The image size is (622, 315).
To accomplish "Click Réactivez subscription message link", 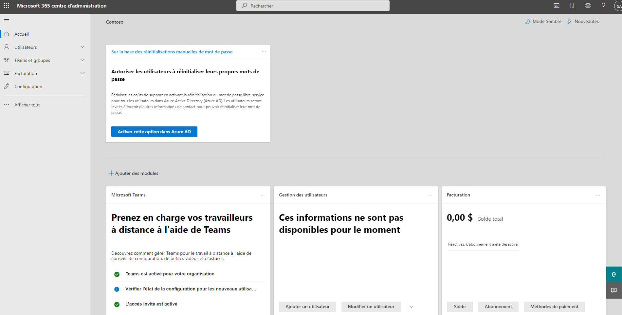I will [x=483, y=244].
